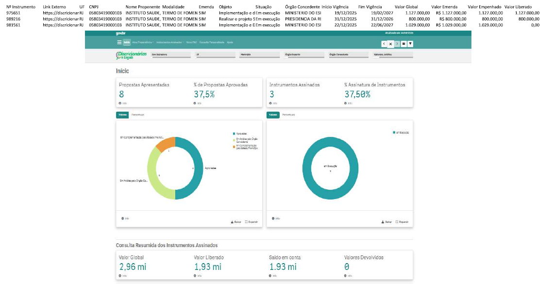
Task: Select Valores toggle on the left chart
Action: tap(122, 115)
